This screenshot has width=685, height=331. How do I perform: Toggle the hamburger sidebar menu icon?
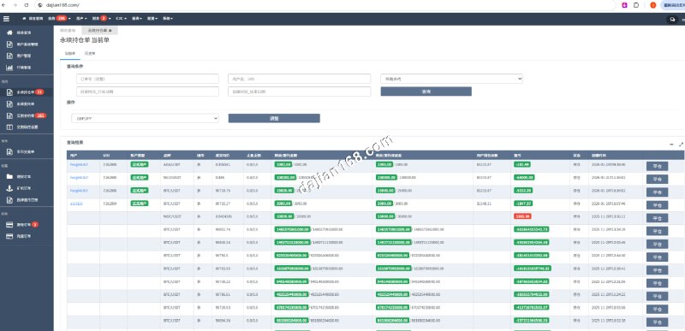click(x=6, y=18)
